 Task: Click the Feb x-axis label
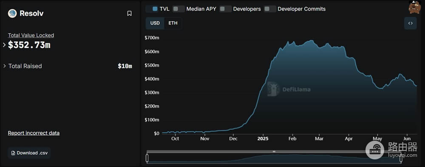click(x=292, y=139)
